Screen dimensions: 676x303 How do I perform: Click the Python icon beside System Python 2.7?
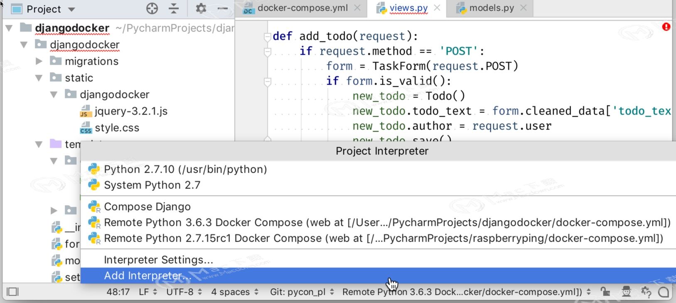(94, 185)
